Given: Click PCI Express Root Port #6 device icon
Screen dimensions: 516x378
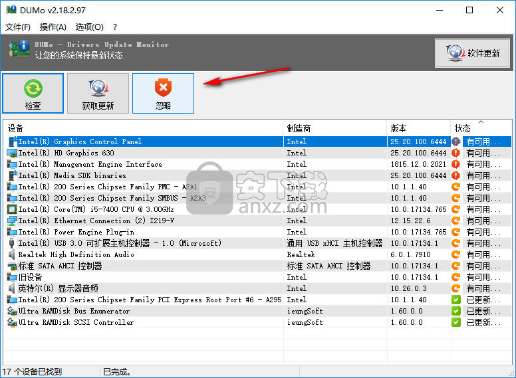Looking at the screenshot, I should pos(12,300).
